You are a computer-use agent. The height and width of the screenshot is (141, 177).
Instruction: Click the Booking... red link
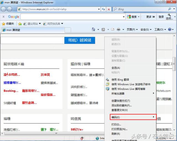point(11,91)
